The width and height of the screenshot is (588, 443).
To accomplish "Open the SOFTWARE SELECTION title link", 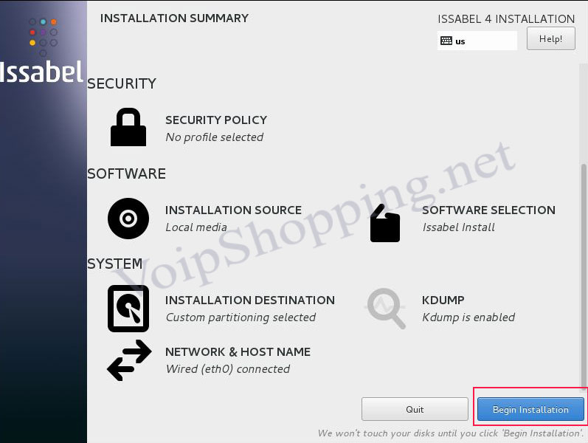I will (488, 210).
